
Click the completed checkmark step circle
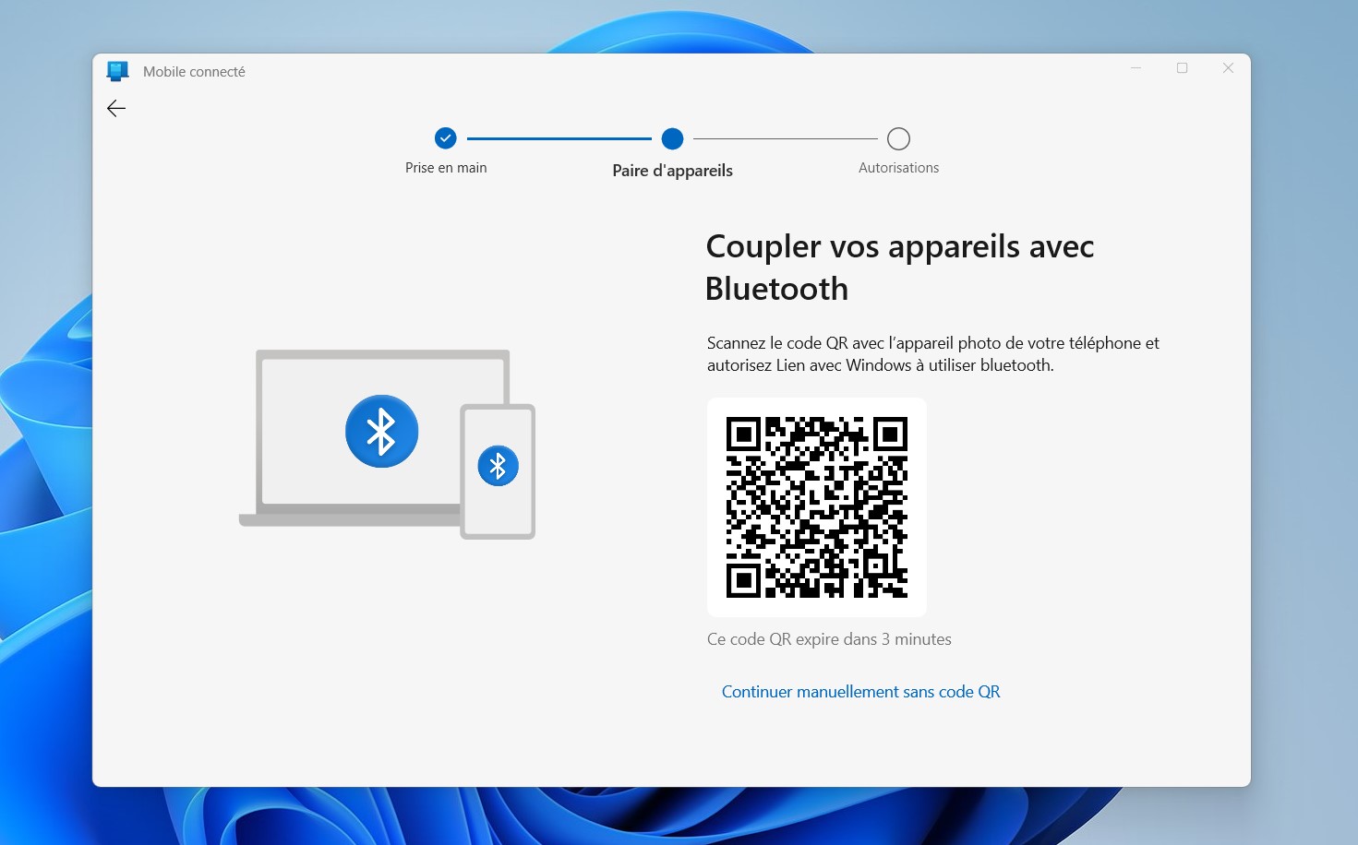tap(445, 138)
